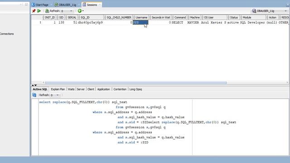Image resolution: width=290 pixels, height=163 pixels.
Task: Click the Module column header
Action: click(x=252, y=17)
